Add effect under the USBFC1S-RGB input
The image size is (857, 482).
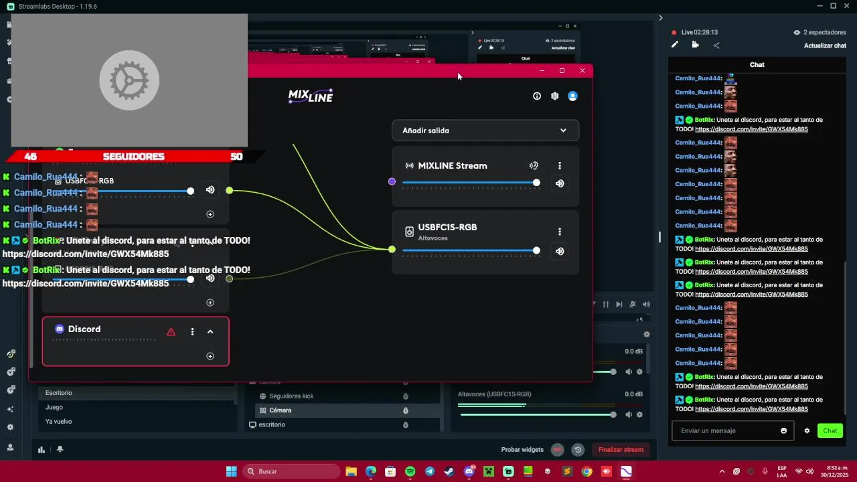tap(210, 214)
